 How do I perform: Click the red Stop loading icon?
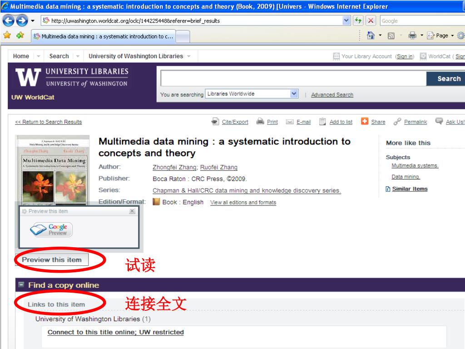[x=371, y=20]
